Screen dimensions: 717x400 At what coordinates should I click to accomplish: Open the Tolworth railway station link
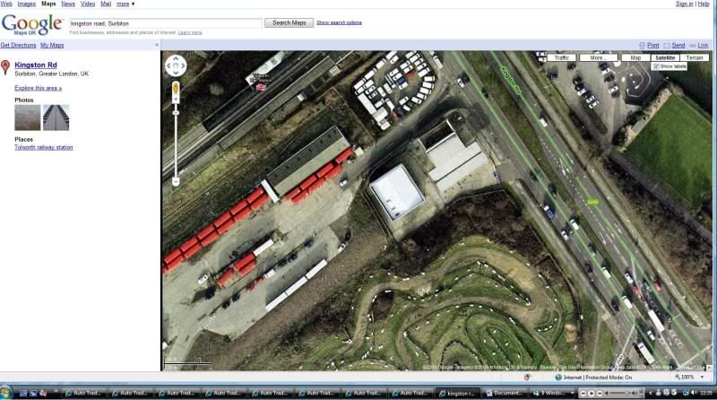pyautogui.click(x=44, y=147)
